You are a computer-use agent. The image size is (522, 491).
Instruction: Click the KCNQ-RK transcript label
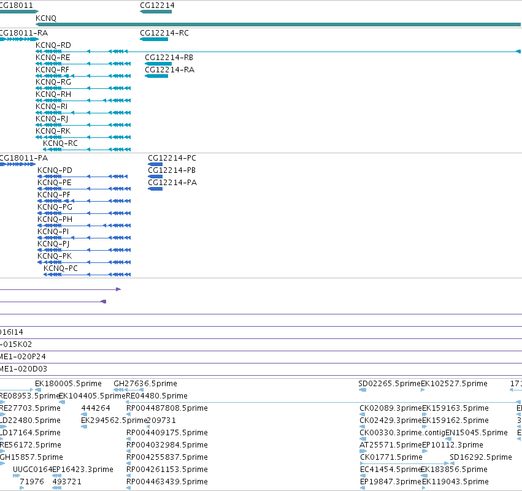coord(53,131)
